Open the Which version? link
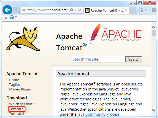Viewport: 158px width, 118px height. 21,104
